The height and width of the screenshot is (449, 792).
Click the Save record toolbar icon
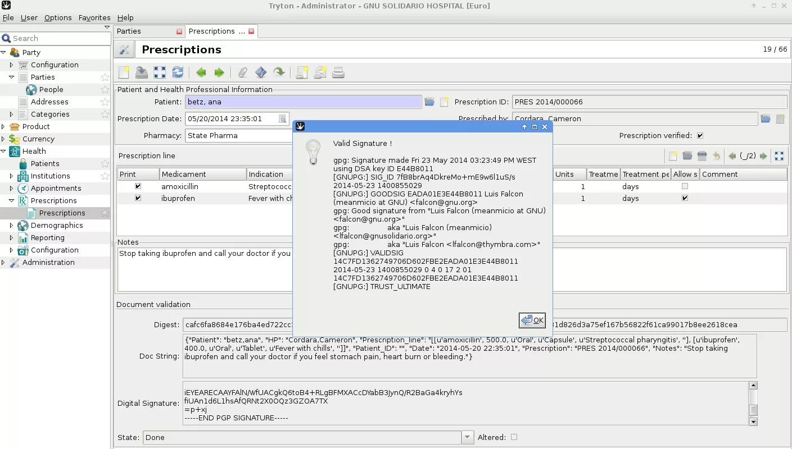point(142,72)
